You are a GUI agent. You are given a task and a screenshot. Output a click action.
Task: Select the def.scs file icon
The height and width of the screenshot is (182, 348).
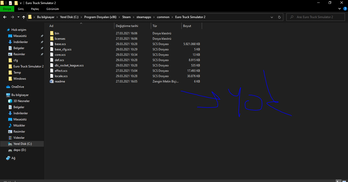click(52, 60)
